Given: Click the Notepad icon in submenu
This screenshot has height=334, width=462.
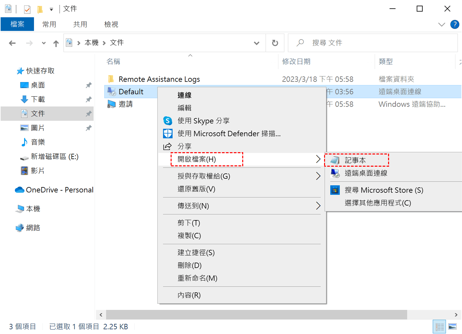Looking at the screenshot, I should [x=335, y=160].
